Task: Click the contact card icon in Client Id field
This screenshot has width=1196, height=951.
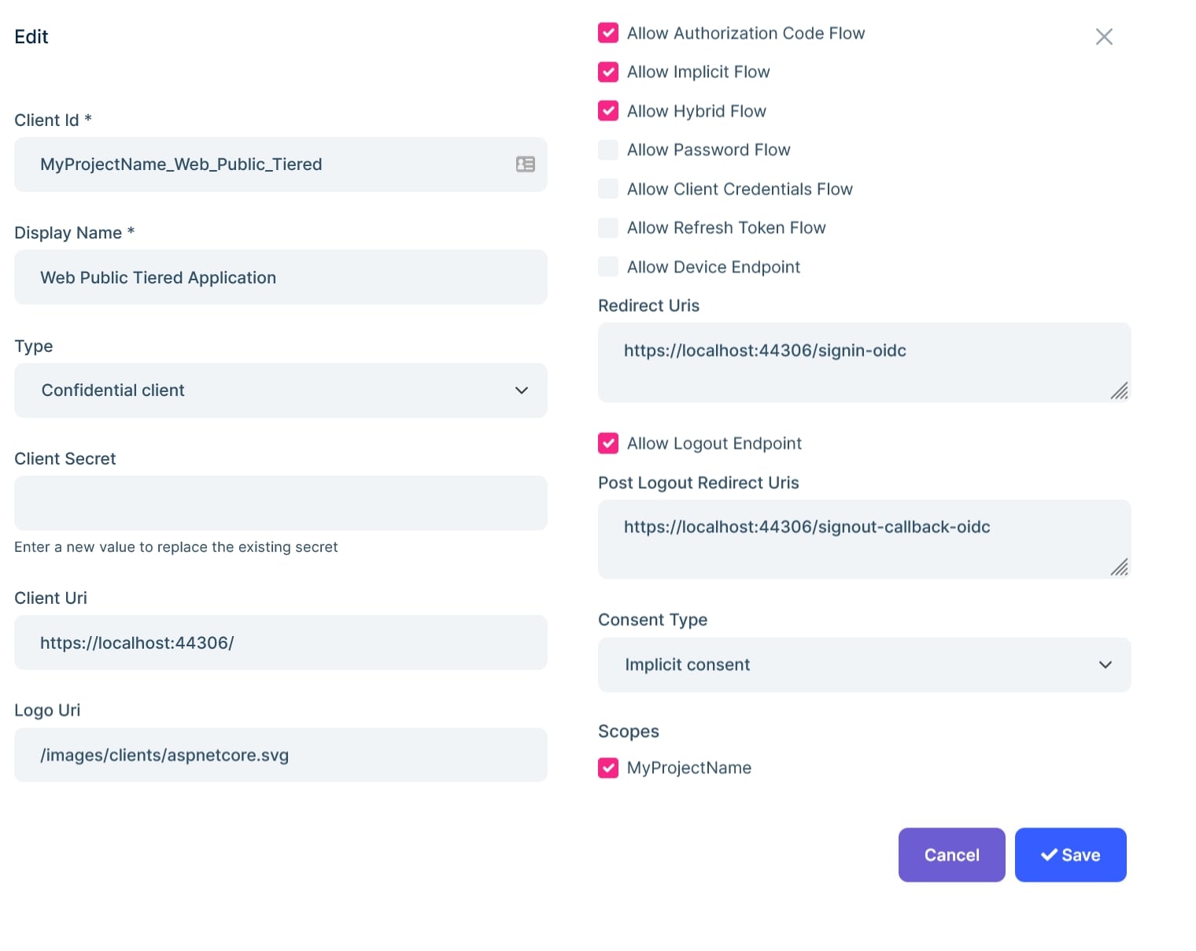Action: click(x=525, y=164)
